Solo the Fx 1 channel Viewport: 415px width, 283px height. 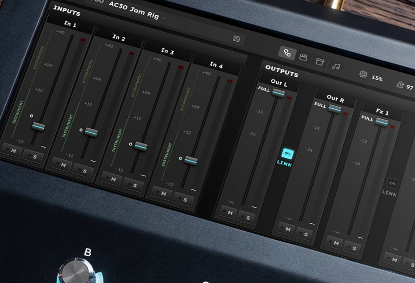pyautogui.click(x=352, y=248)
